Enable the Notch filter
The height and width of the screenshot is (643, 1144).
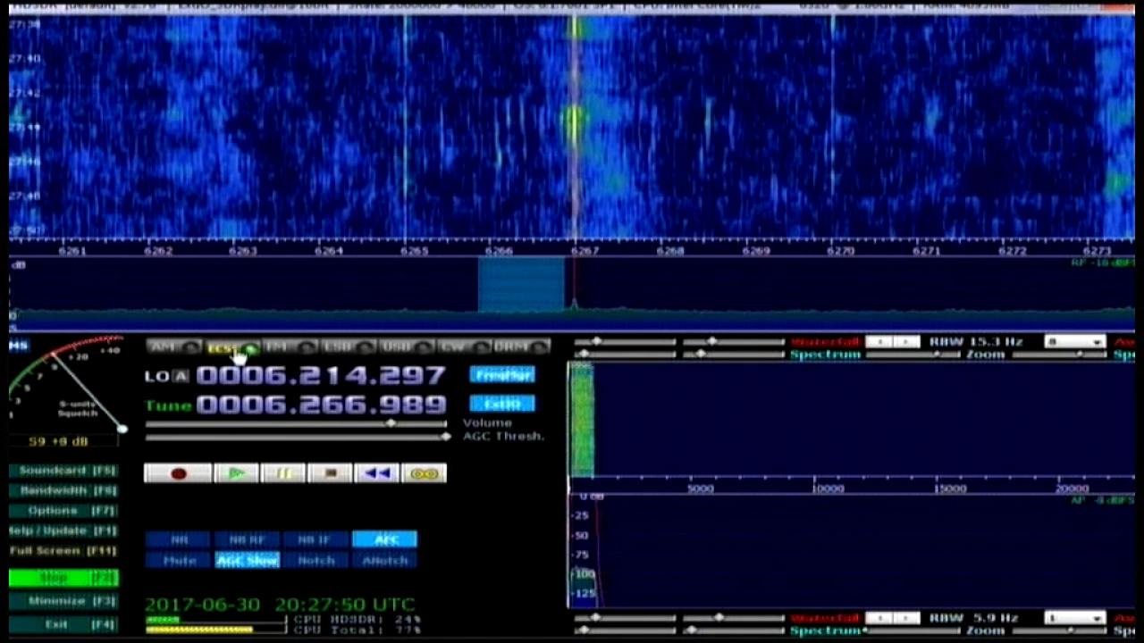click(x=315, y=561)
